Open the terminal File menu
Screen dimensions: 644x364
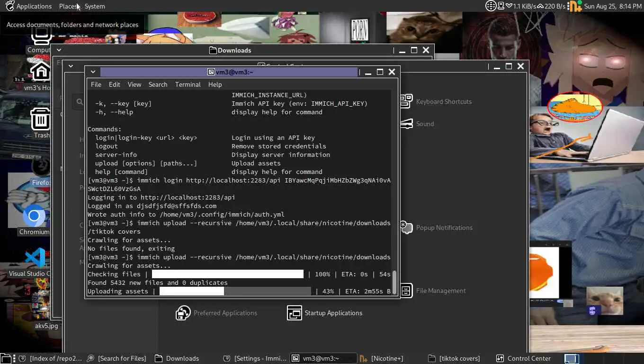click(96, 84)
